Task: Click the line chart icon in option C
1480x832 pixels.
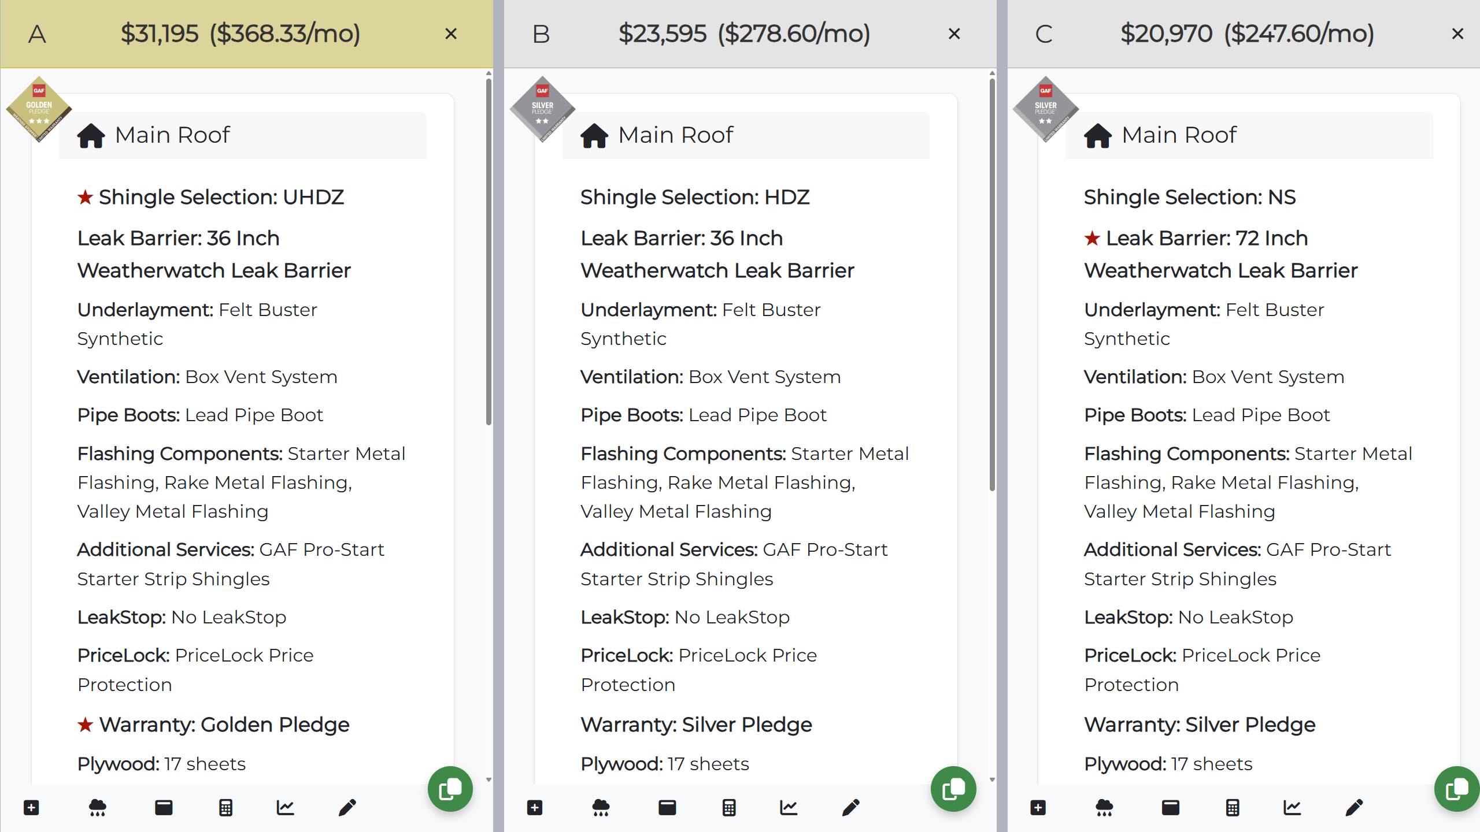Action: (x=1292, y=807)
